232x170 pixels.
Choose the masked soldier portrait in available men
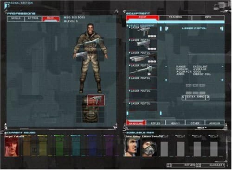click(149, 147)
